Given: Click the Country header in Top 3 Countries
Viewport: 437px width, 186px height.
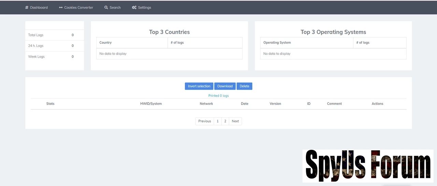Looking at the screenshot, I should pyautogui.click(x=105, y=43).
